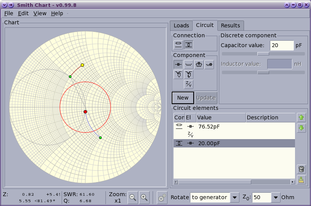Viewport: 311px width, 206px height.
Task: Select the 76.52pF element value
Action: (x=209, y=127)
